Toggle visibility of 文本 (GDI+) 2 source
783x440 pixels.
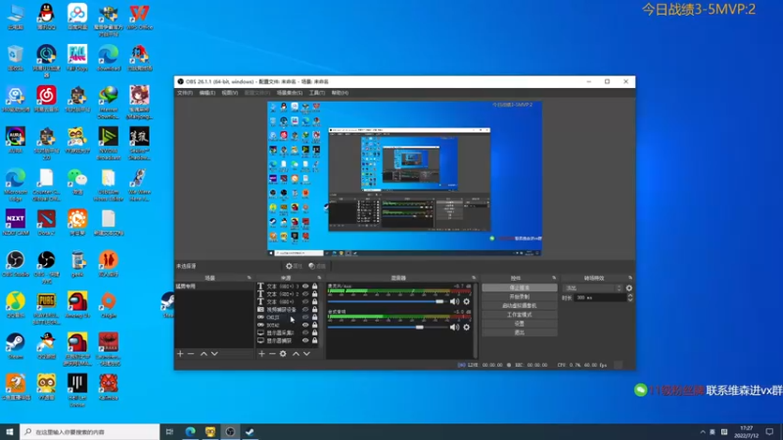305,294
